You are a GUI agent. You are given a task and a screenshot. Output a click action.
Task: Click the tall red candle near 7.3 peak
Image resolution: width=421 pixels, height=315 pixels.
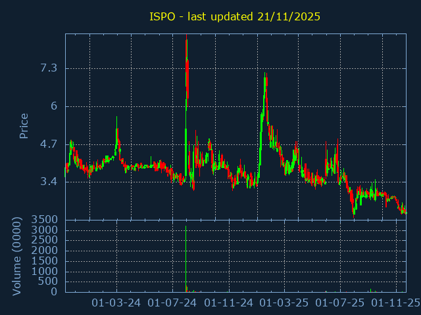pos(187,75)
